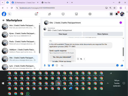Open the Marketplace storefront icon

point(76,14)
